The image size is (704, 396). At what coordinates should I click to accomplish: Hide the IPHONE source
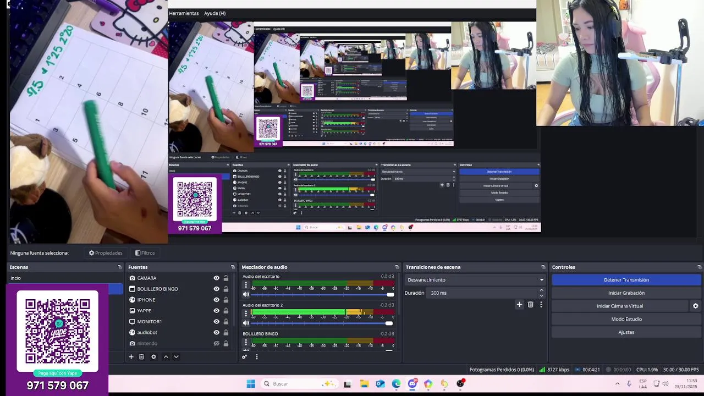[216, 300]
